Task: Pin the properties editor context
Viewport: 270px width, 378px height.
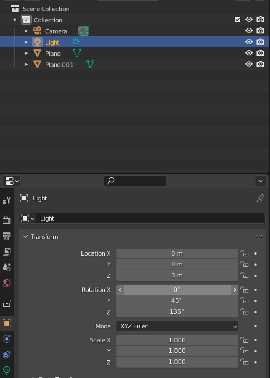Action: 260,198
